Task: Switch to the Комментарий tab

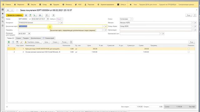Action: click(x=48, y=38)
